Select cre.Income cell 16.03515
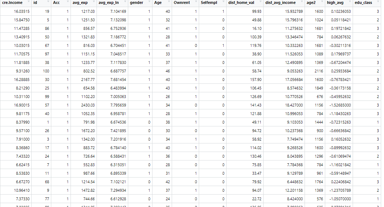 click(x=16, y=11)
